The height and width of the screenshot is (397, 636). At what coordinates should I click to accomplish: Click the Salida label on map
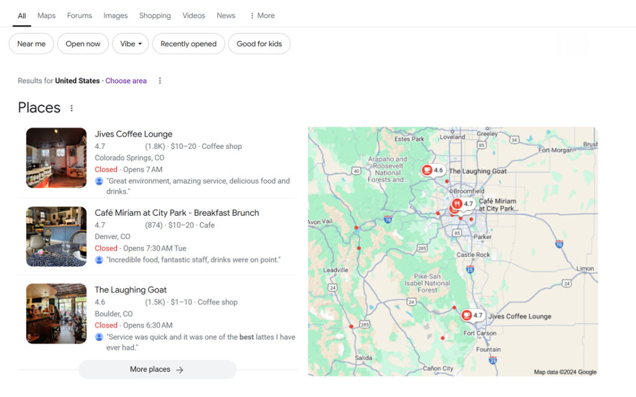pyautogui.click(x=363, y=358)
